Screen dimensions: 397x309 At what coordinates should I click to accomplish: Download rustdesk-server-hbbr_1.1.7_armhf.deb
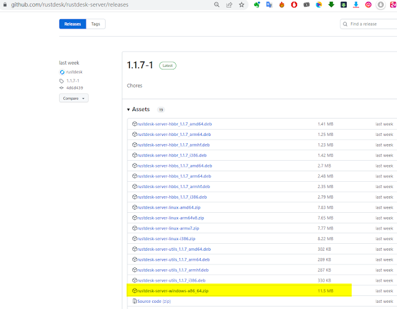pyautogui.click(x=173, y=145)
